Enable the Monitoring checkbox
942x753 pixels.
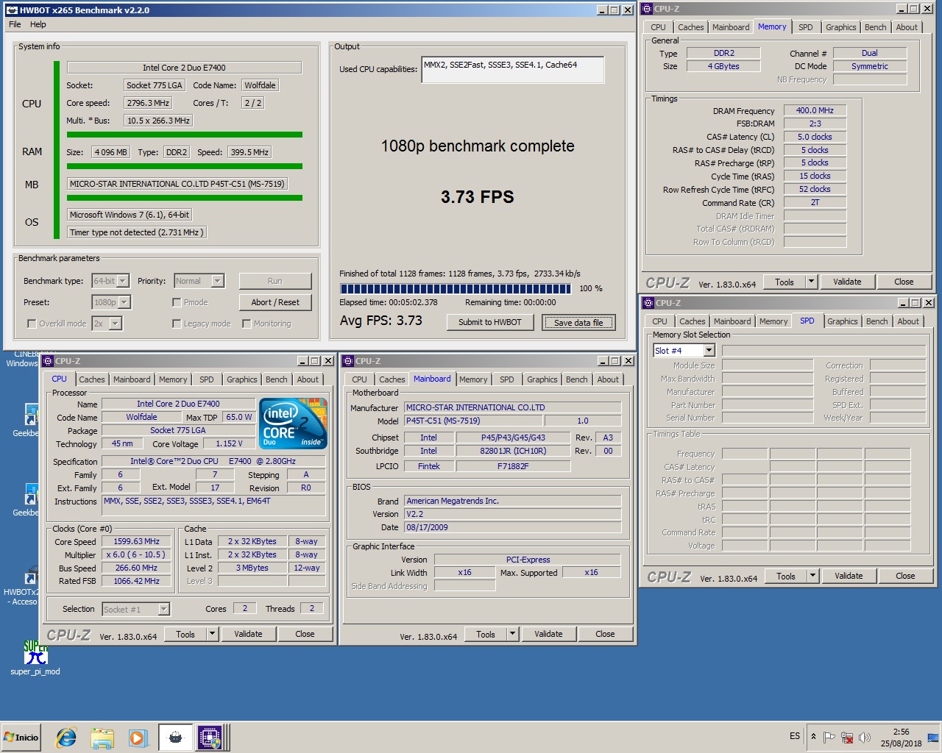247,324
